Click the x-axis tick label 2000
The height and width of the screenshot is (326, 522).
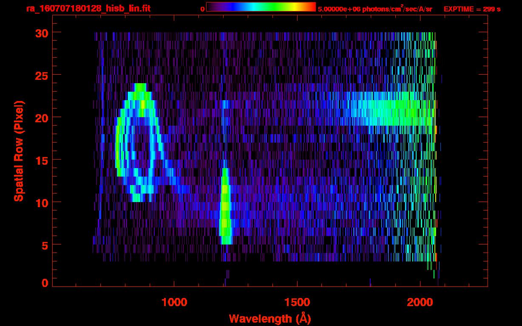[420, 303]
